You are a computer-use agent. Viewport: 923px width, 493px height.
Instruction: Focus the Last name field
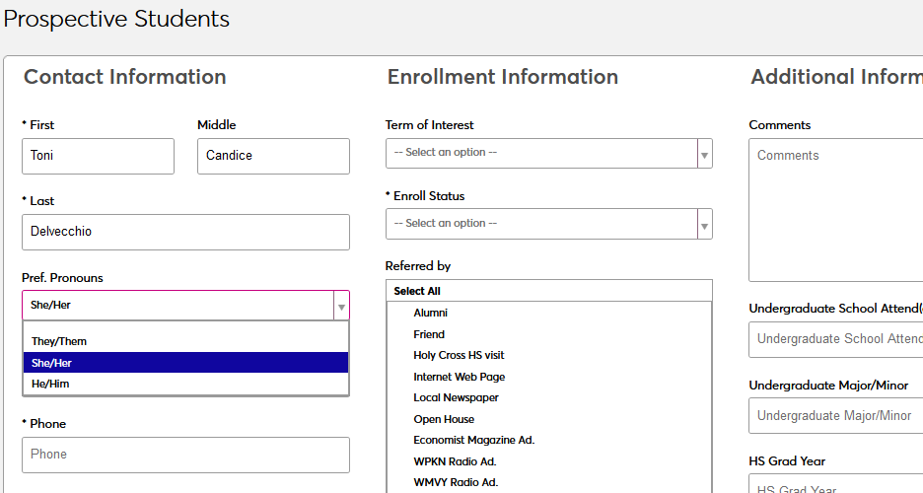185,232
